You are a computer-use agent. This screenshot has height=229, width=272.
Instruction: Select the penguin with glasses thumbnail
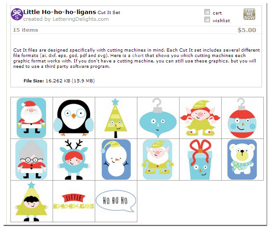point(74,118)
